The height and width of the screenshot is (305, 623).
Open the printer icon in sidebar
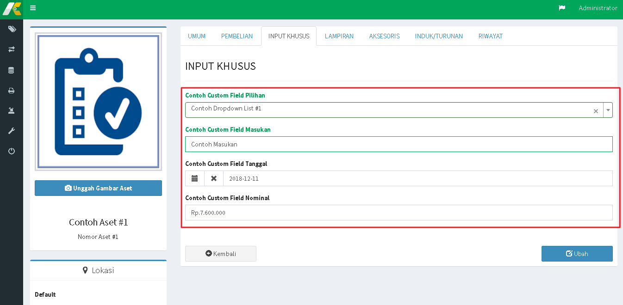pyautogui.click(x=12, y=91)
